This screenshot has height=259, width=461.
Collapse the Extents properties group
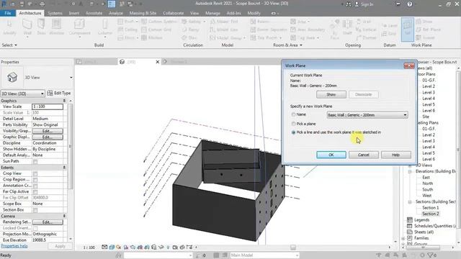[64, 168]
